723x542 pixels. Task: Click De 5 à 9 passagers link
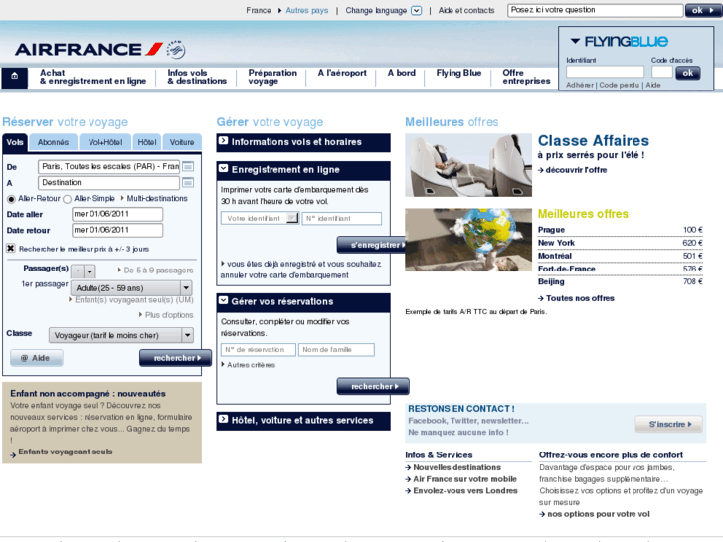coord(158,271)
